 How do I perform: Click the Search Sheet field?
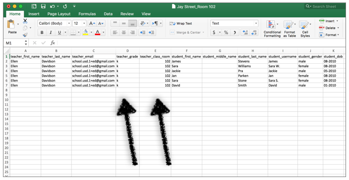[325, 6]
